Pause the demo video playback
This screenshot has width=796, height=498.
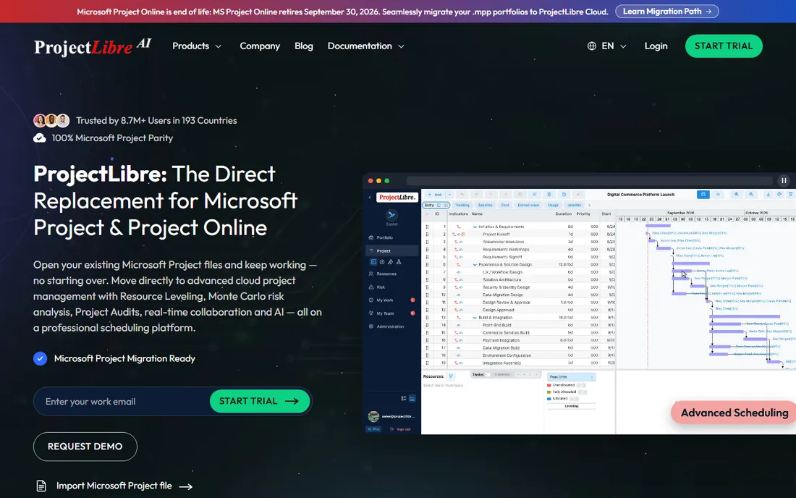click(784, 181)
